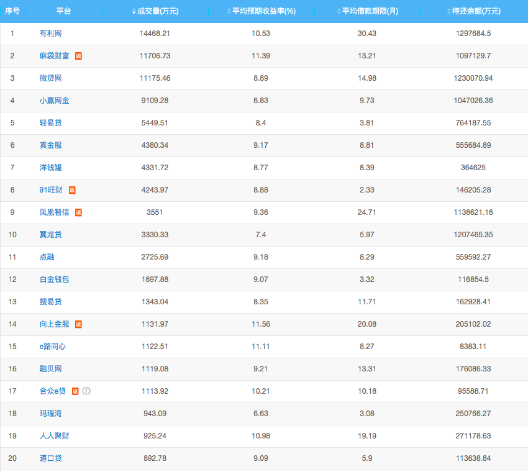
Task: Select 有利网's volume value 14468.21
Action: [x=155, y=34]
